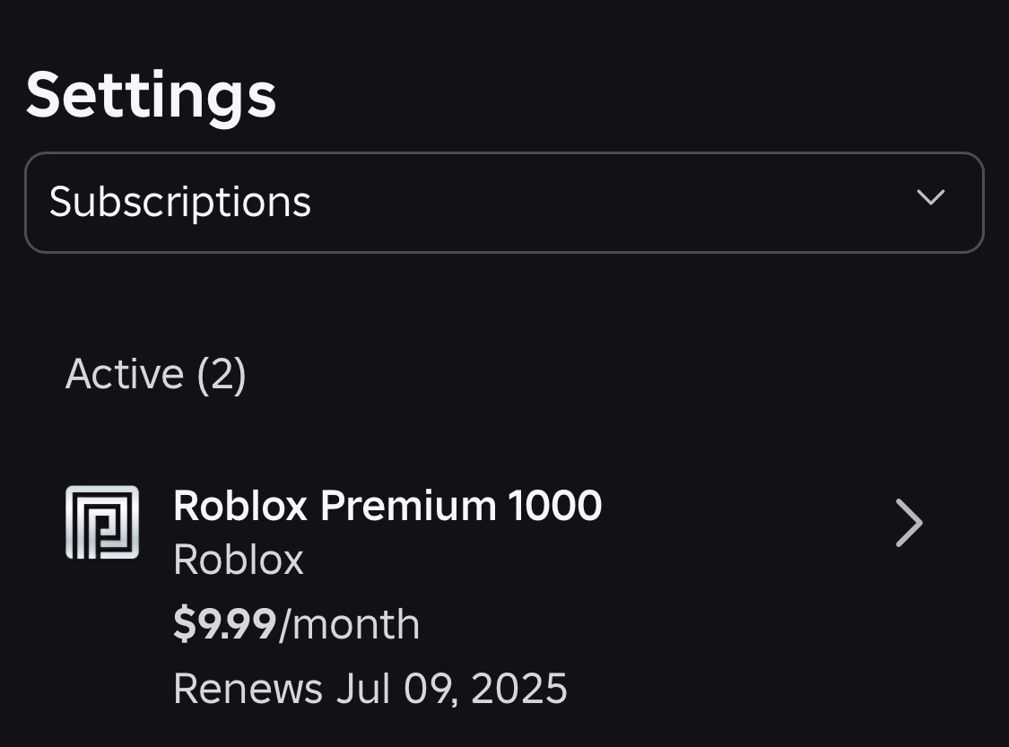Viewport: 1009px width, 747px height.
Task: Click the down arrow in Subscriptions selector
Action: click(x=930, y=197)
